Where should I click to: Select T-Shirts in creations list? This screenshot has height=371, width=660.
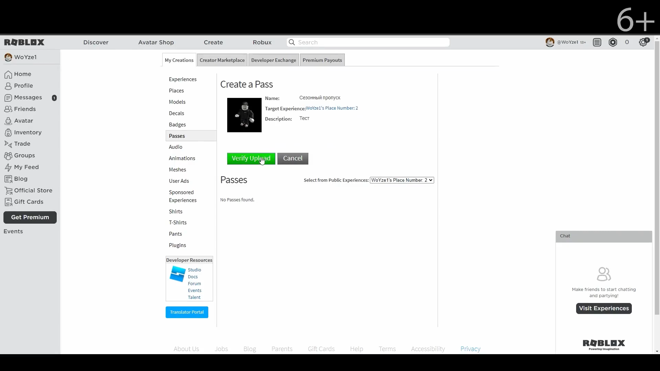coord(178,223)
